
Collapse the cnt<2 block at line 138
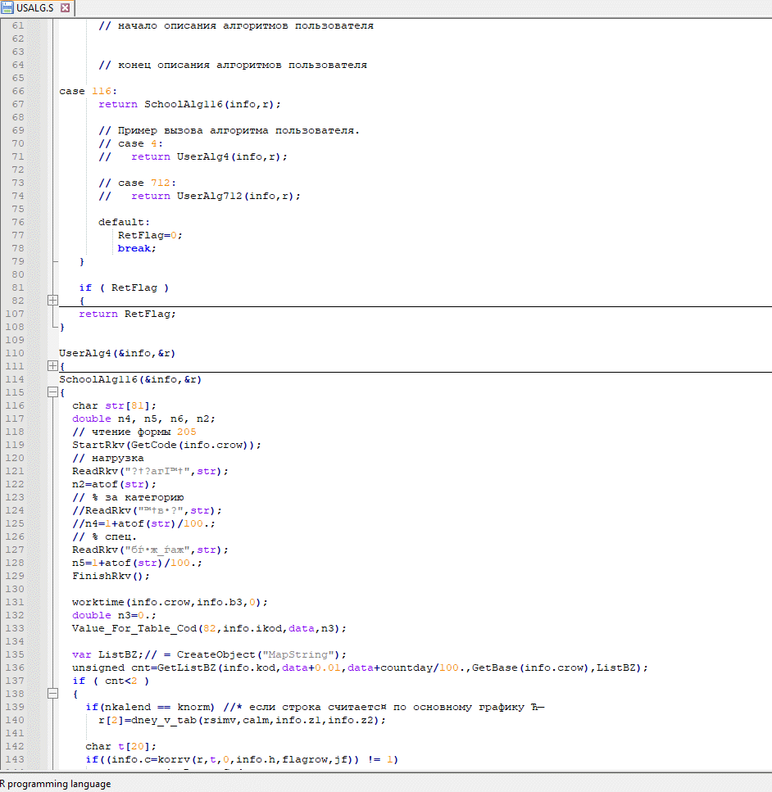(x=52, y=694)
